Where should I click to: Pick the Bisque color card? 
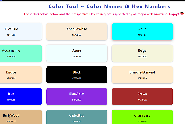click(21, 75)
